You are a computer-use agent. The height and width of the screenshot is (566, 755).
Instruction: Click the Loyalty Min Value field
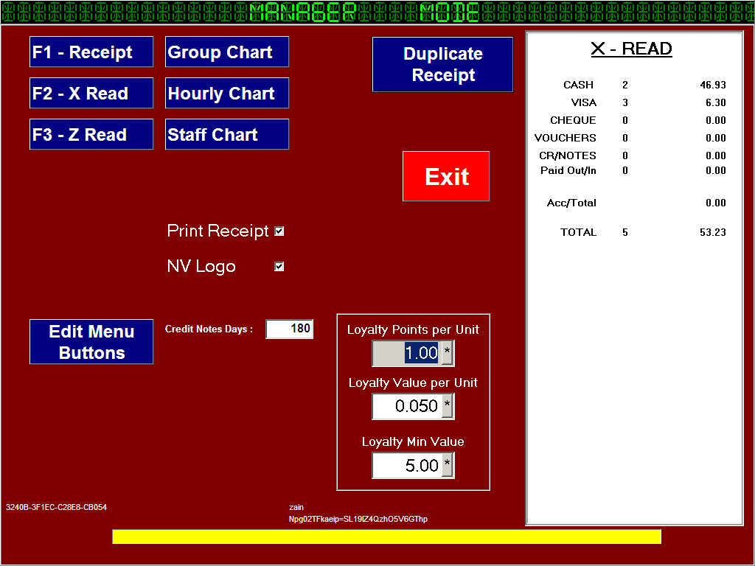pos(407,466)
